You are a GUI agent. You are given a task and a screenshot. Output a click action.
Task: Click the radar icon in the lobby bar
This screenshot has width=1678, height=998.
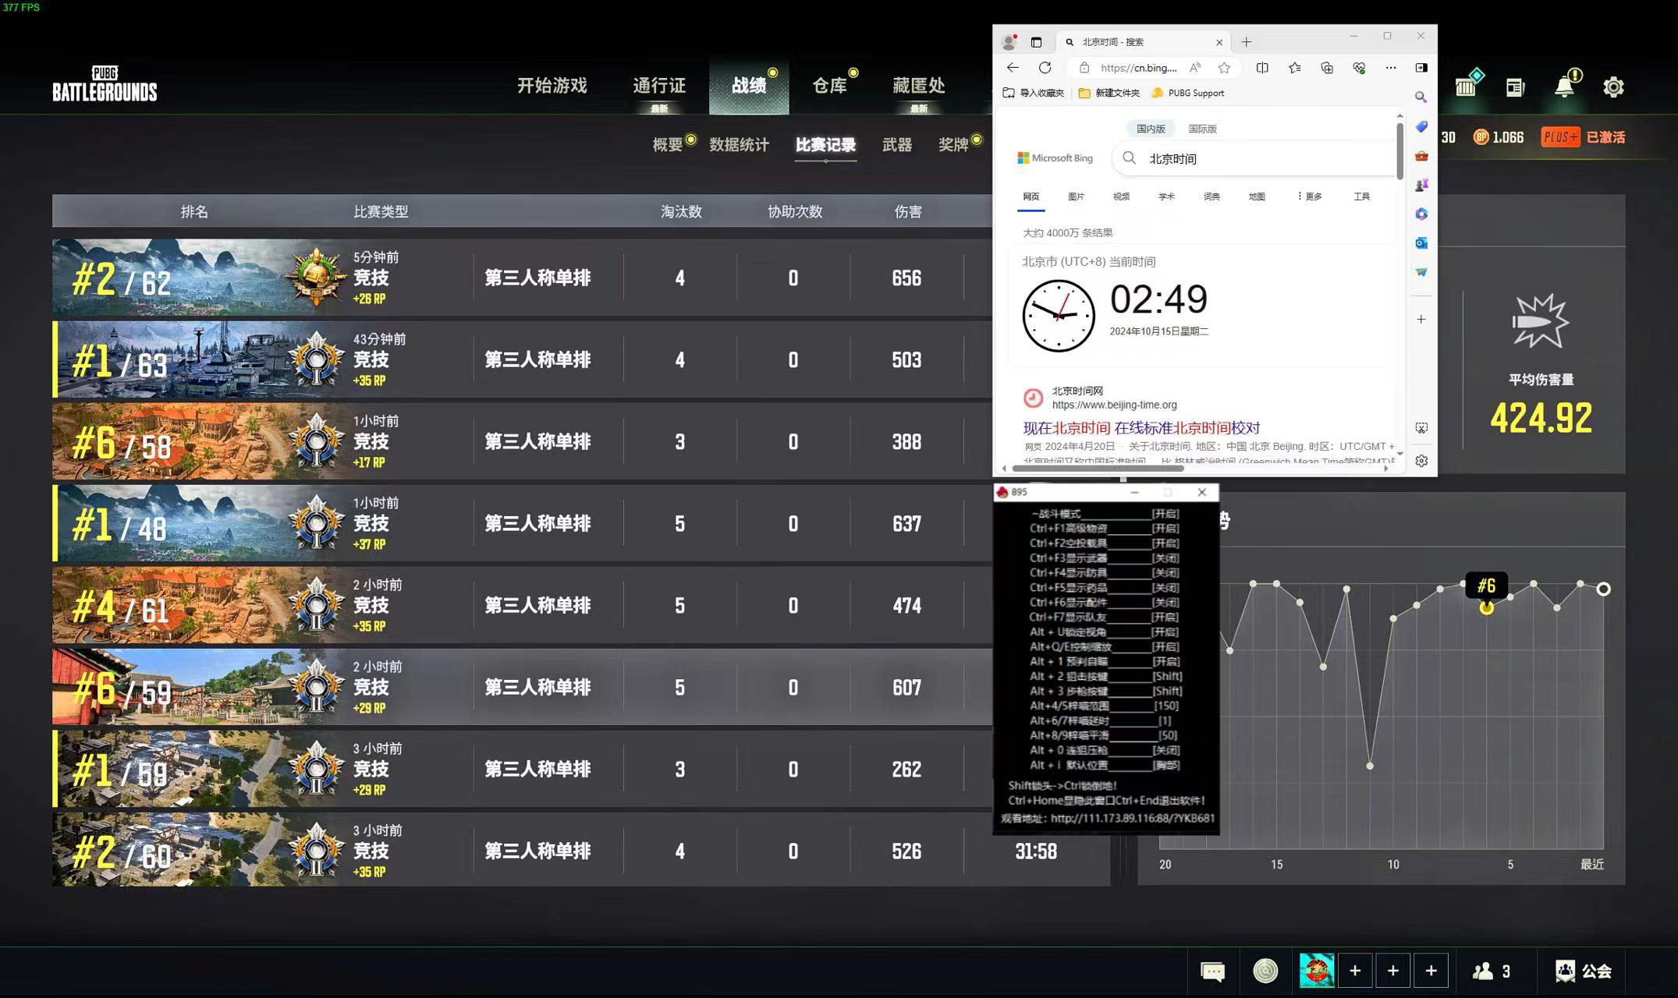(x=1265, y=971)
